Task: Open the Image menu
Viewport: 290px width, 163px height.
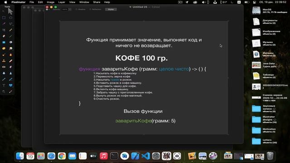Action: pos(50,2)
